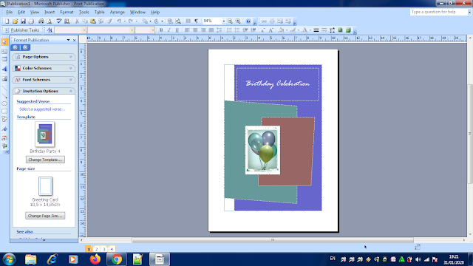473x266 pixels.
Task: Open the File menu
Action: (x=10, y=12)
